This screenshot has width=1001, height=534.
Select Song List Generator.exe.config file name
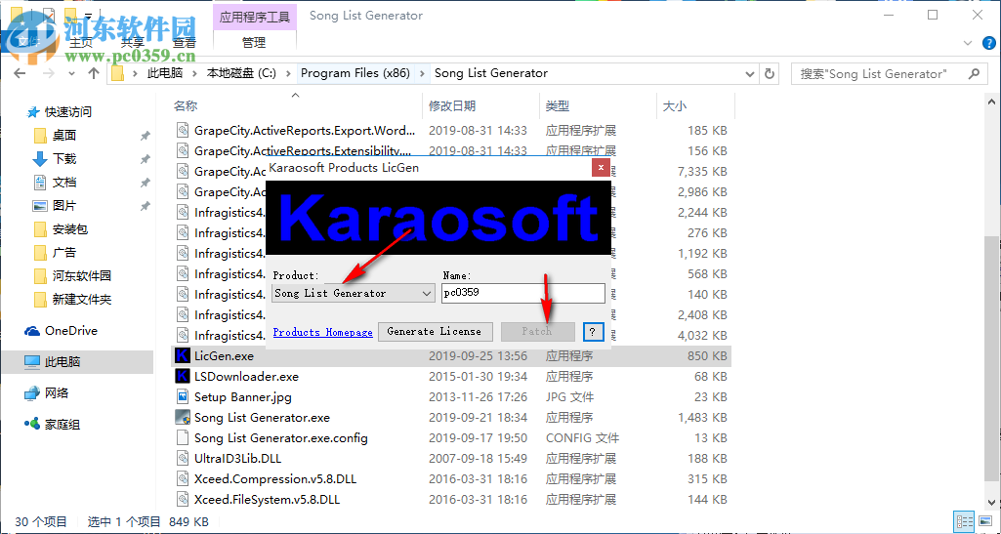click(281, 437)
